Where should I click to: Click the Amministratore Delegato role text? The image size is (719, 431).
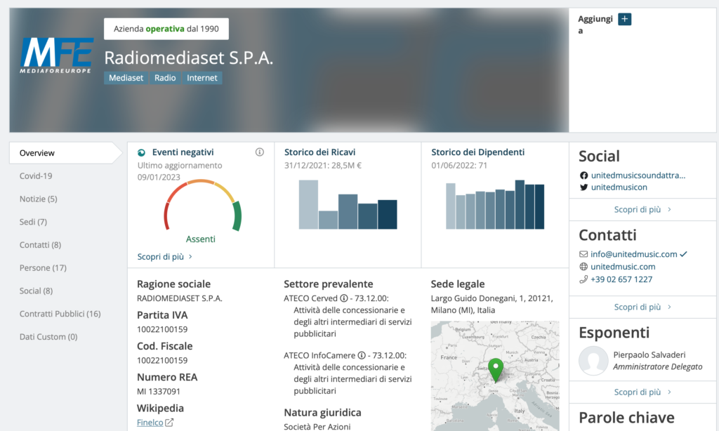pyautogui.click(x=657, y=367)
